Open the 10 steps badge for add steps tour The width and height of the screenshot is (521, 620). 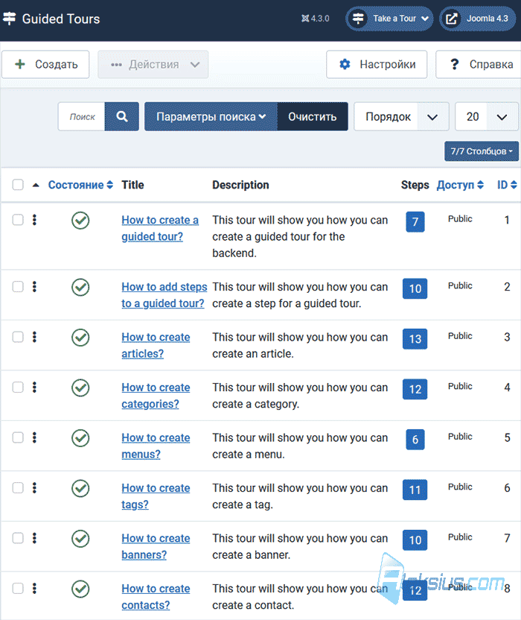tap(415, 288)
